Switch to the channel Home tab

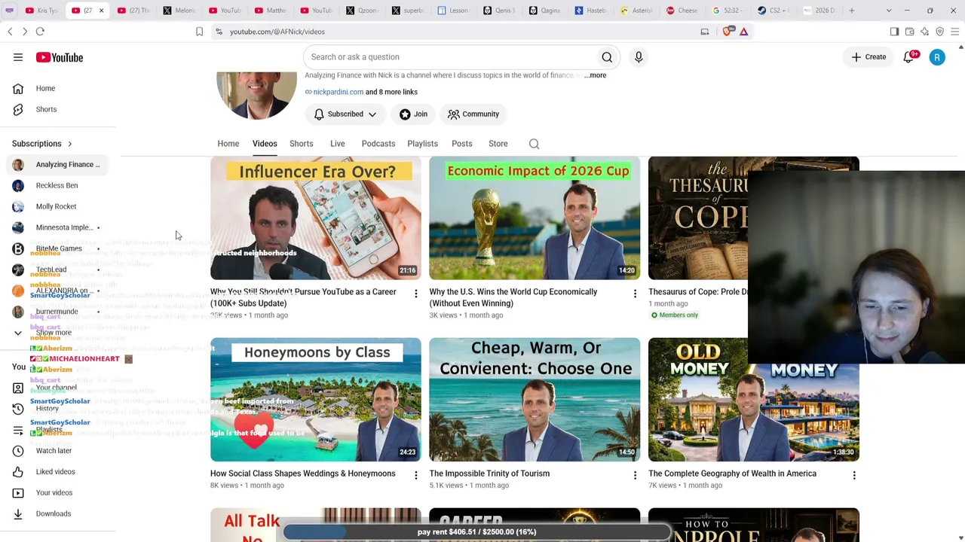[x=228, y=144]
